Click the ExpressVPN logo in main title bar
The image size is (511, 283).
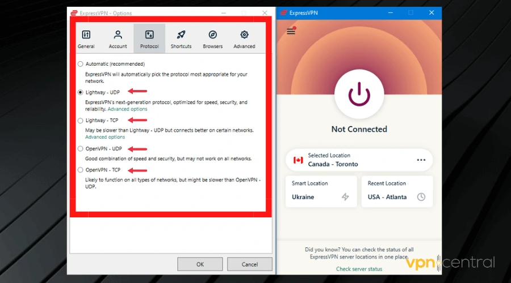point(283,12)
